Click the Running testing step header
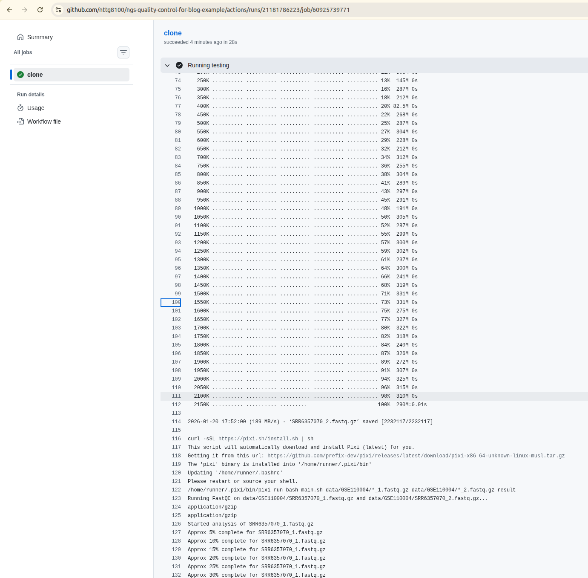The width and height of the screenshot is (588, 578). pos(208,65)
